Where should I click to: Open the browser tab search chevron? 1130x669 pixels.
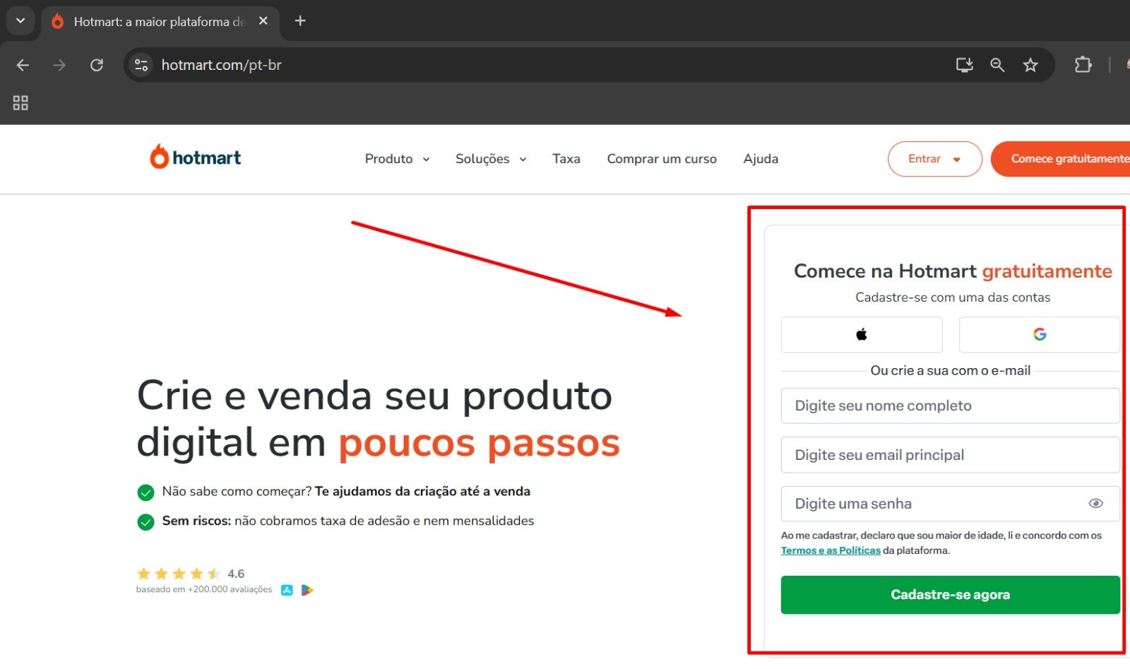pos(20,20)
